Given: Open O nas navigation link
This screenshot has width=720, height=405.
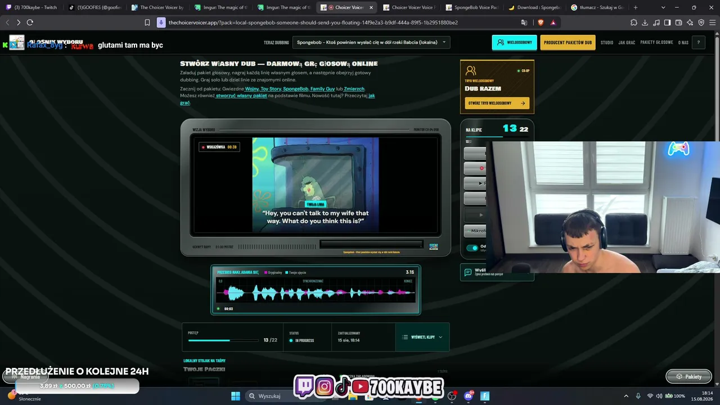Looking at the screenshot, I should pyautogui.click(x=683, y=43).
